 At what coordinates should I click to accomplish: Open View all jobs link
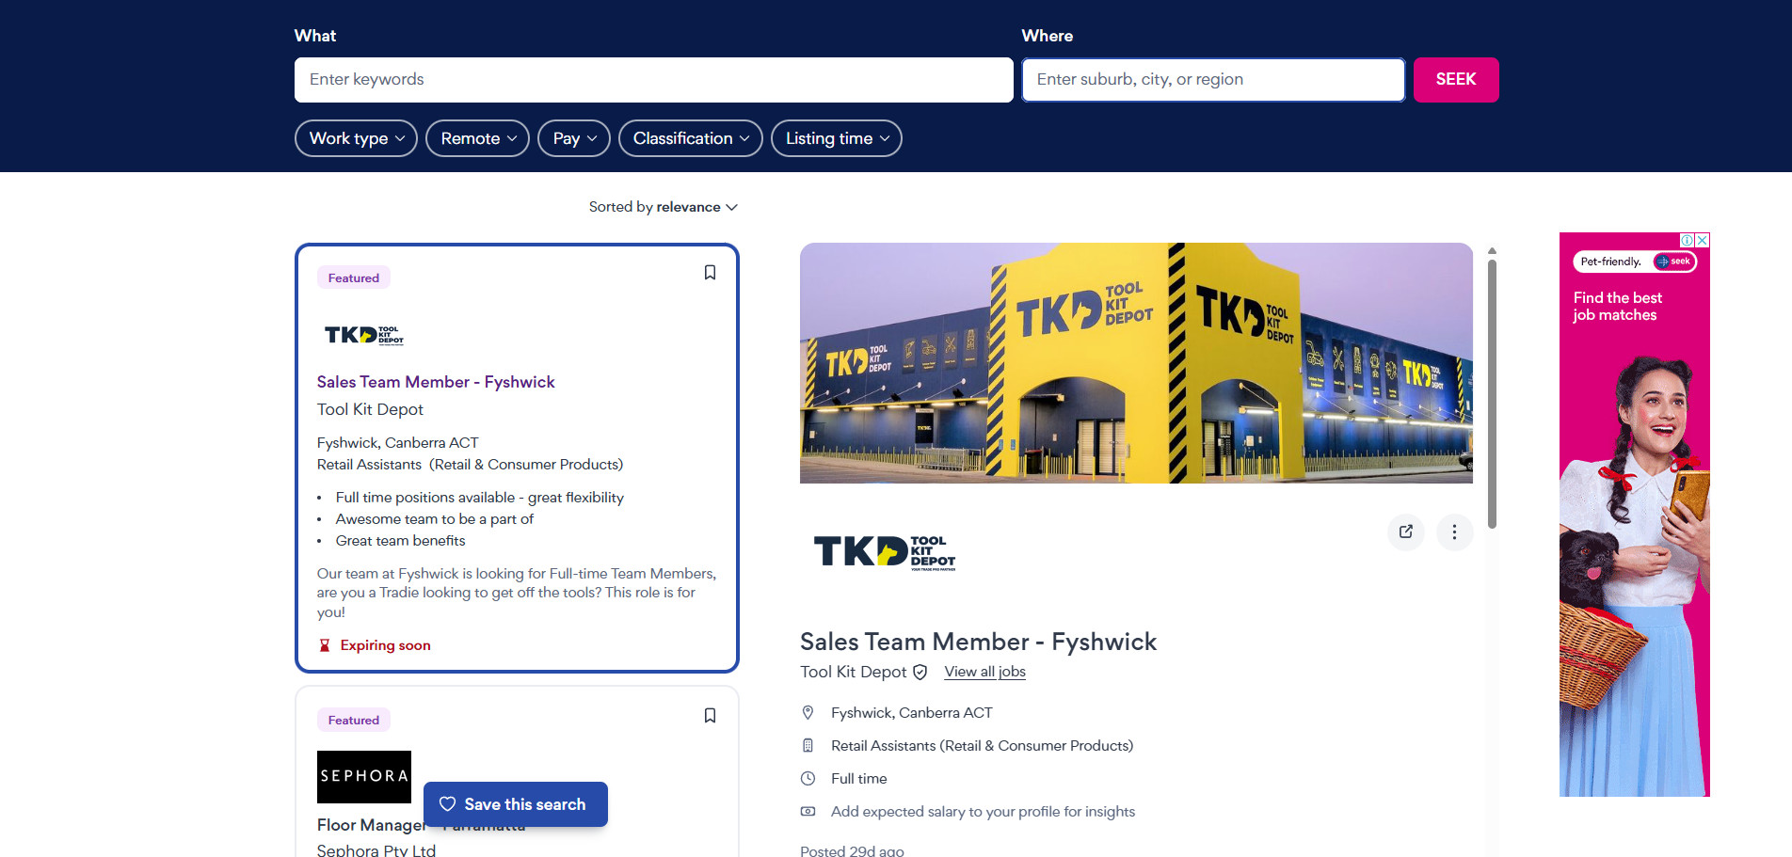pyautogui.click(x=984, y=672)
